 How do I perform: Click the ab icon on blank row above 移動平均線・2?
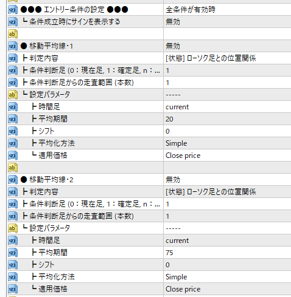(x=13, y=168)
